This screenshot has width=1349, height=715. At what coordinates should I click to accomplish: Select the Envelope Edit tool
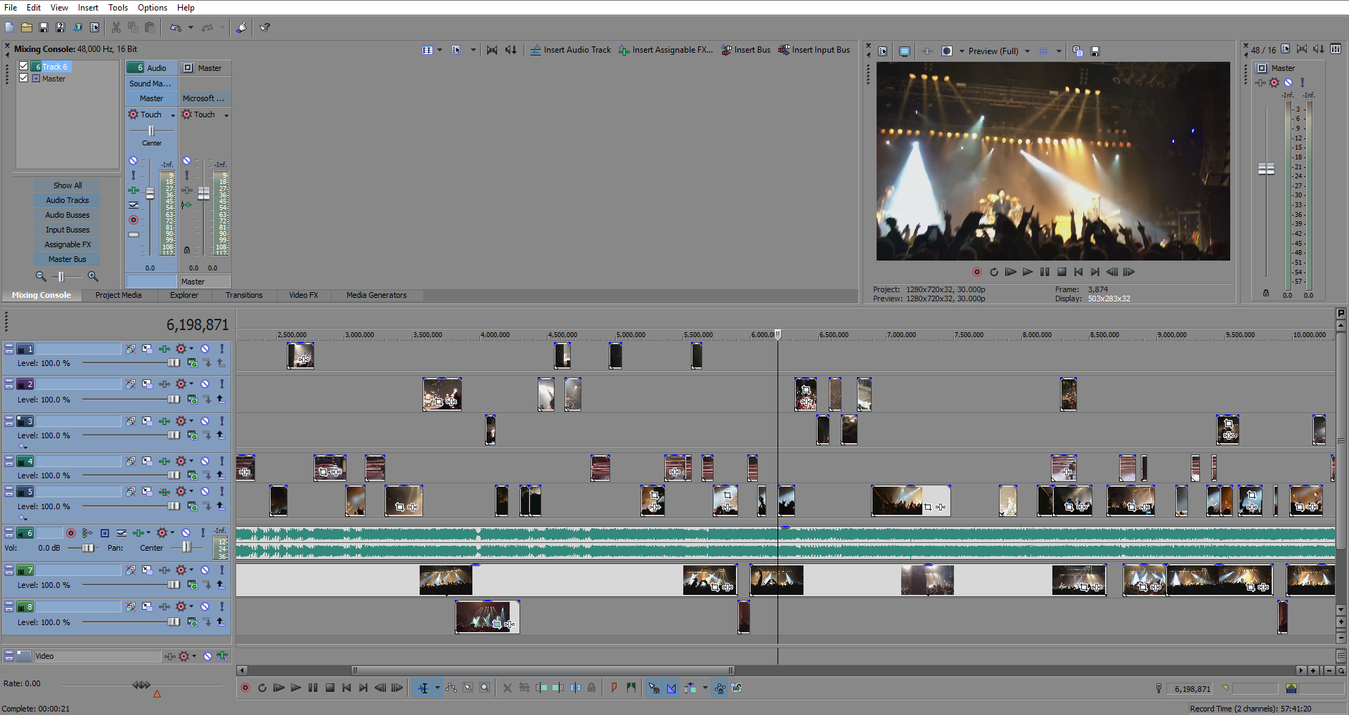pyautogui.click(x=451, y=688)
